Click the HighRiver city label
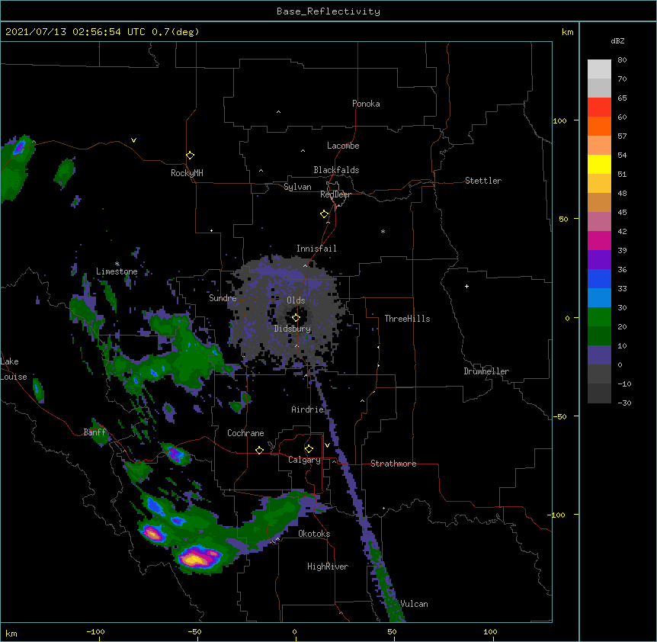 click(328, 567)
